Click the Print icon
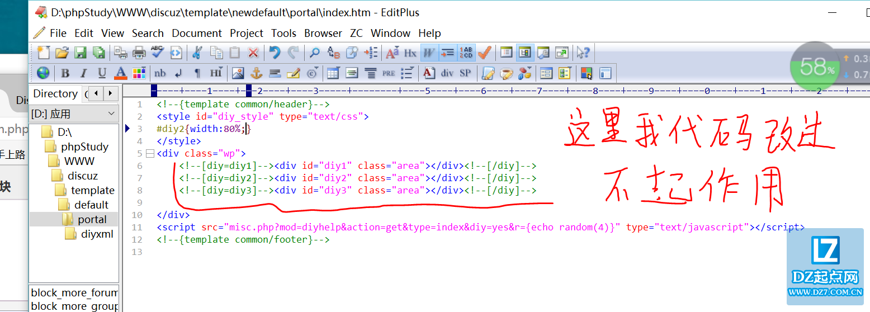The image size is (870, 312). (x=139, y=53)
